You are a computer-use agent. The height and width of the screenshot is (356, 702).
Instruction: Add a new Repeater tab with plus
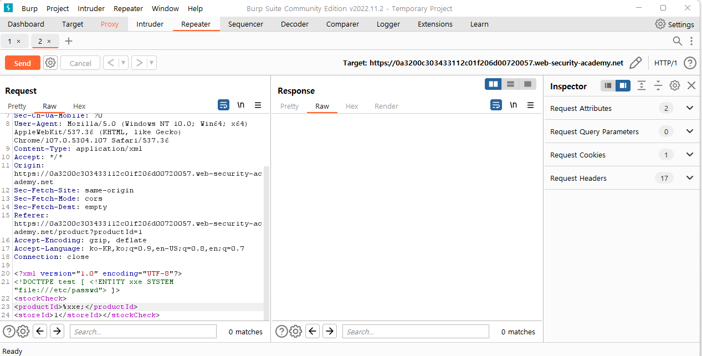pos(69,41)
